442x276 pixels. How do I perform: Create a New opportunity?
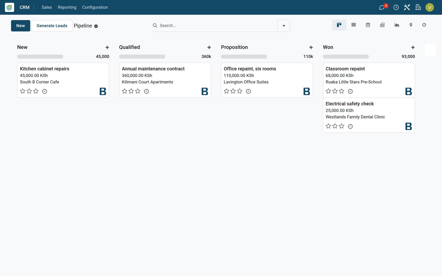click(21, 26)
